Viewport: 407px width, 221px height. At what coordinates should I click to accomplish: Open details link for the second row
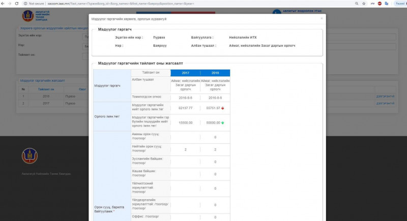tap(385, 103)
